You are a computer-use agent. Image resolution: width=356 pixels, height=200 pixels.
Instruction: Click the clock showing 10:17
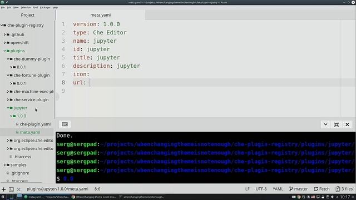[345, 197]
